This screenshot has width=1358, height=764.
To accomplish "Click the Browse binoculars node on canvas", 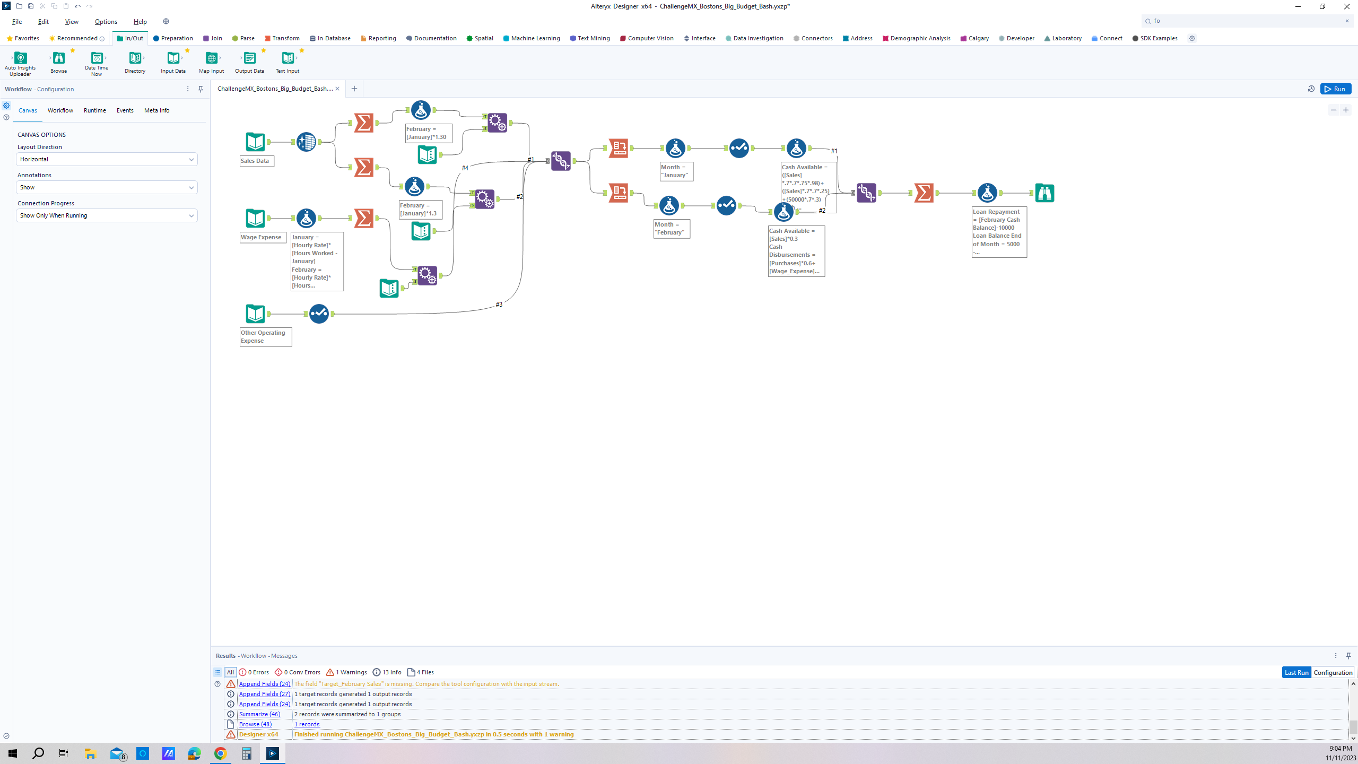I will click(1044, 193).
